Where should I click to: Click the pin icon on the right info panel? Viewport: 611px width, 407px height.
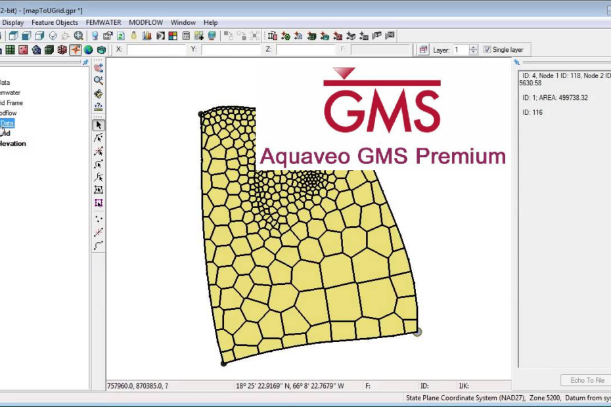(516, 62)
